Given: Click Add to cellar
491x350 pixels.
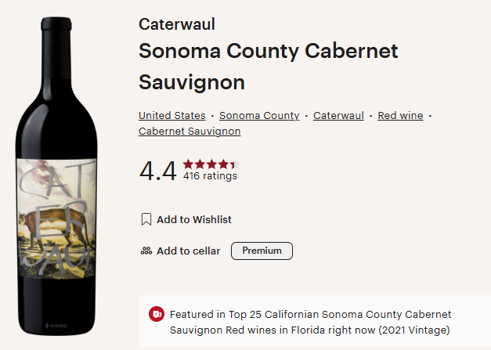Looking at the screenshot, I should coord(180,251).
